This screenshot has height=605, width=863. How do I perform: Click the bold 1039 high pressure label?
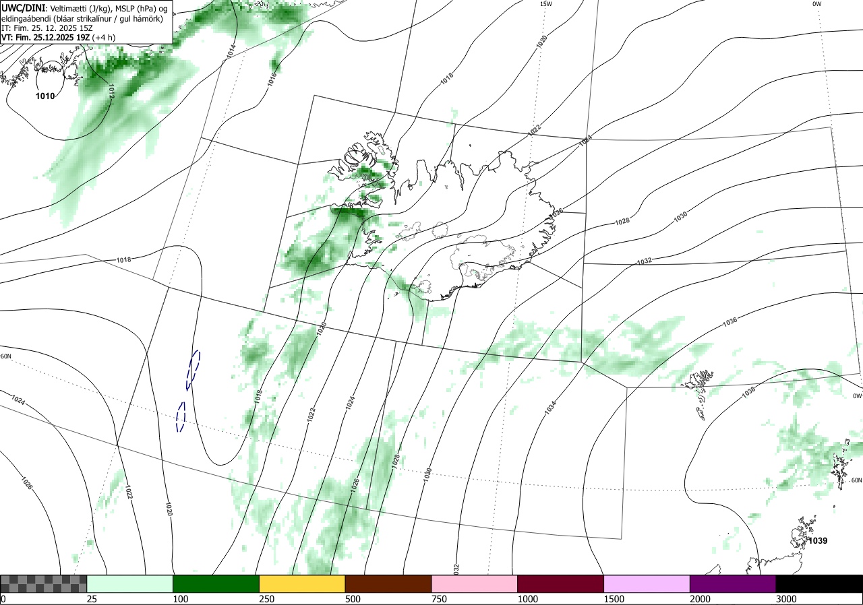click(818, 540)
